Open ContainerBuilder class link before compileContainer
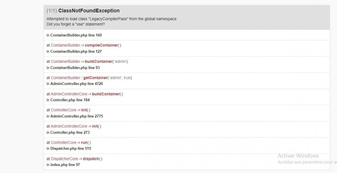The width and height of the screenshot is (337, 173). pyautogui.click(x=65, y=45)
